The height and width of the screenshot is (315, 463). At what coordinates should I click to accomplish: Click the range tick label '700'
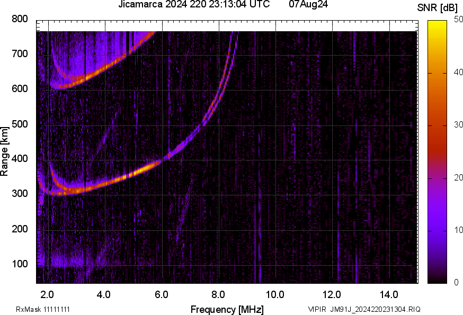[20, 54]
